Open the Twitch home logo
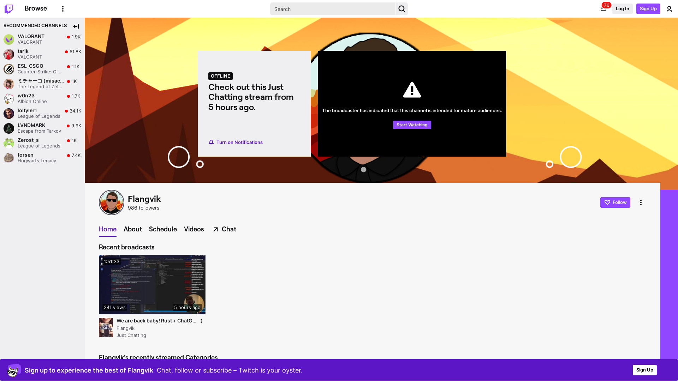678x381 pixels. click(9, 9)
